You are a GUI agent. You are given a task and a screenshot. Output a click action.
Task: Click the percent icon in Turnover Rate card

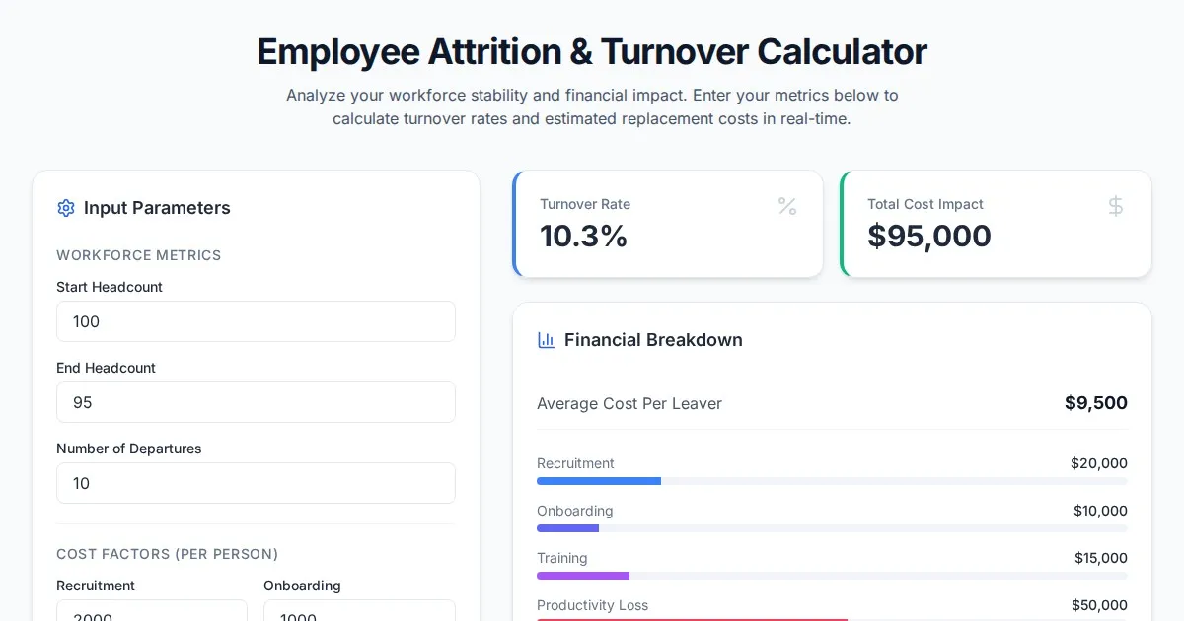(787, 206)
